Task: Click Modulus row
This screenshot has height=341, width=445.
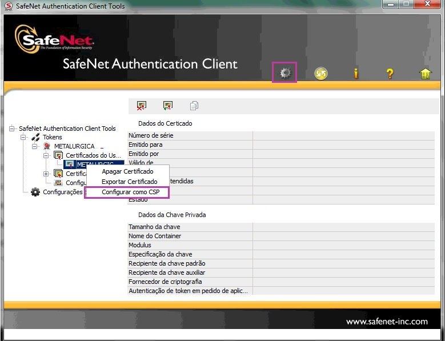Action: (281, 245)
